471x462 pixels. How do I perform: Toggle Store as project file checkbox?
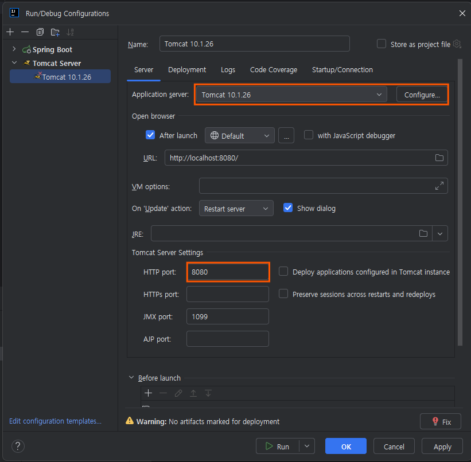(381, 44)
